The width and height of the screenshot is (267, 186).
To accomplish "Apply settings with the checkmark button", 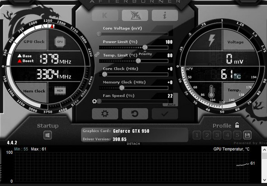I will coord(165,114).
